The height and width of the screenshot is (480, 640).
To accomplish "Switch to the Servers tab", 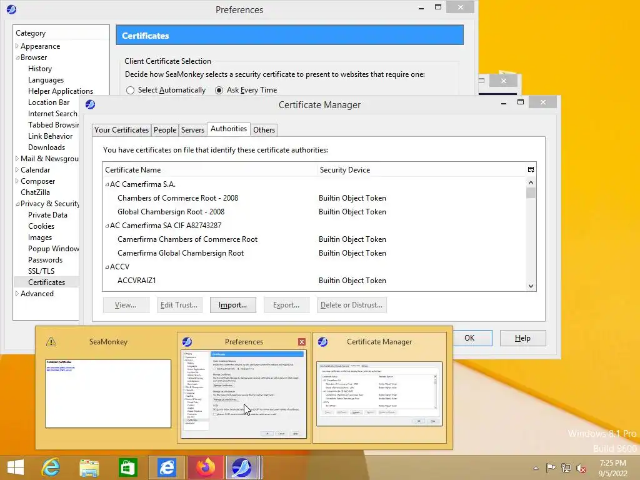I will [x=192, y=130].
